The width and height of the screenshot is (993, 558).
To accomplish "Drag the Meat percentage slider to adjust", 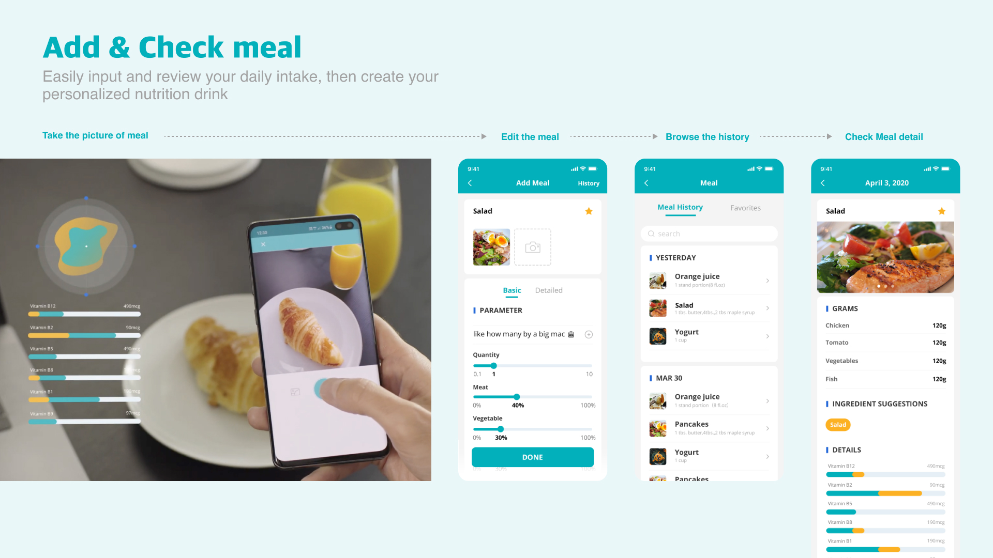I will point(516,396).
